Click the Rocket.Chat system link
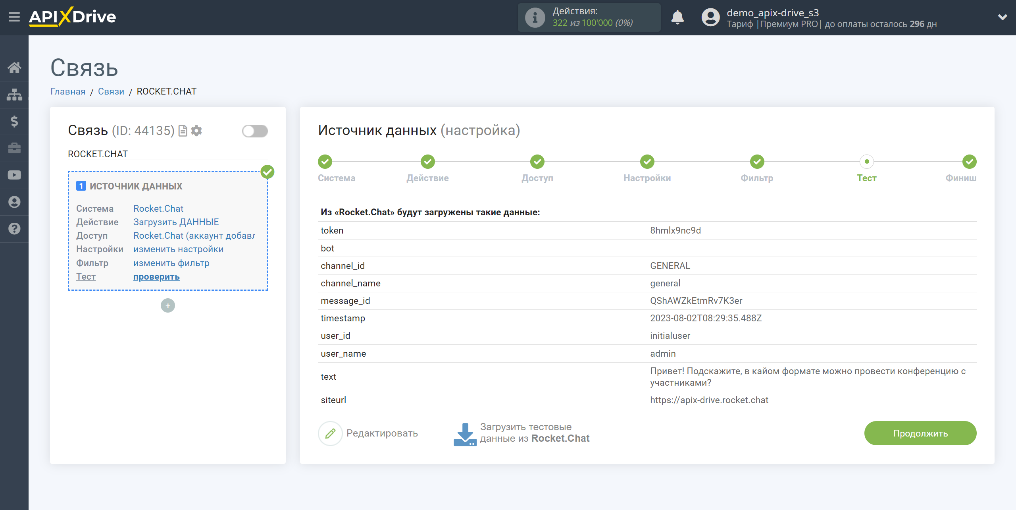The width and height of the screenshot is (1016, 510). pos(158,209)
